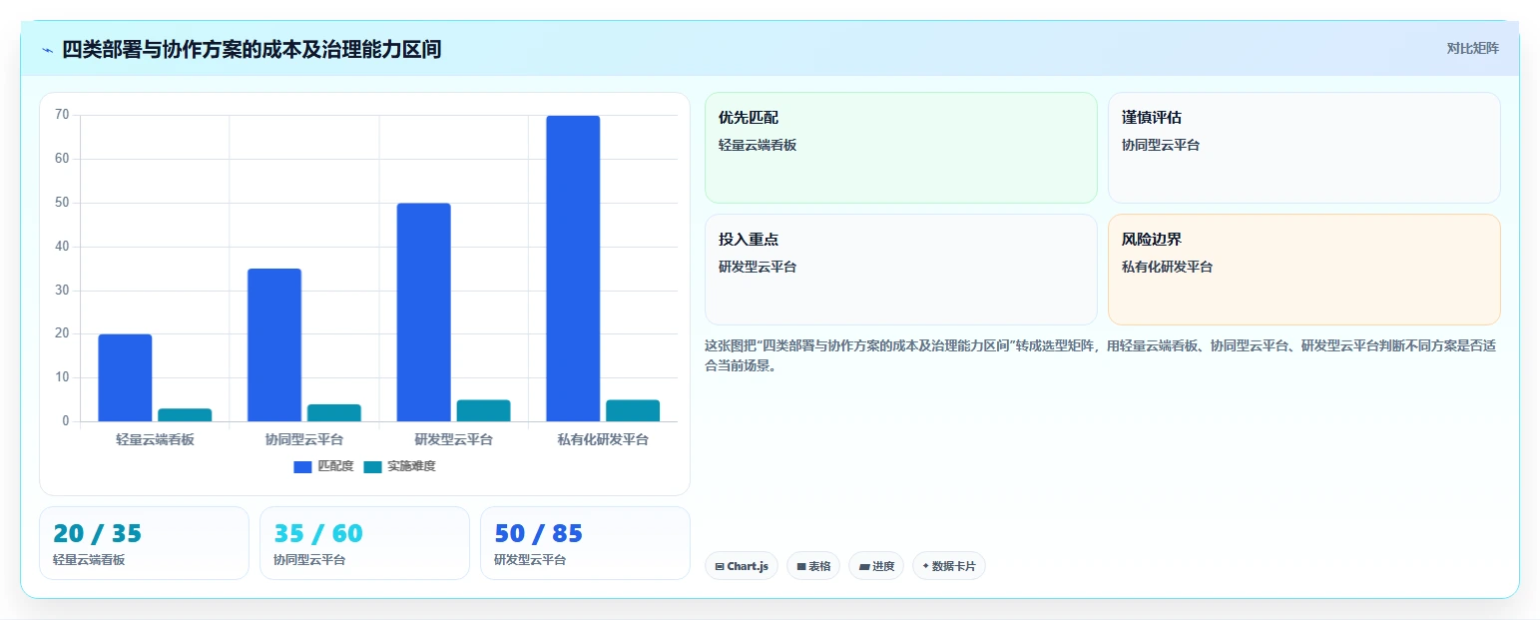
Task: Click the blue 匹配度 legend color box
Action: coord(302,466)
